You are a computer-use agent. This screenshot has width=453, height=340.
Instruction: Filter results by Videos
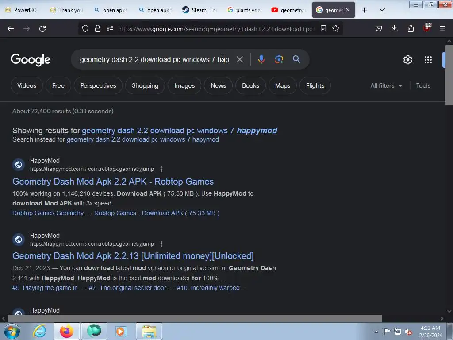(x=27, y=85)
